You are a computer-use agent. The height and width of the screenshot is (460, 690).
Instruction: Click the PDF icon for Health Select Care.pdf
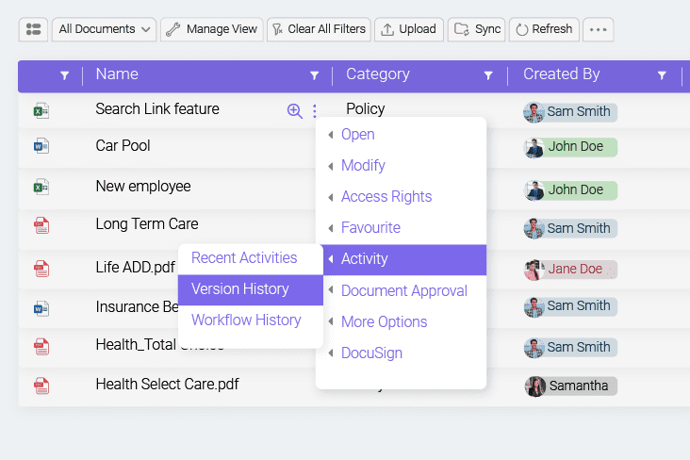(x=41, y=385)
